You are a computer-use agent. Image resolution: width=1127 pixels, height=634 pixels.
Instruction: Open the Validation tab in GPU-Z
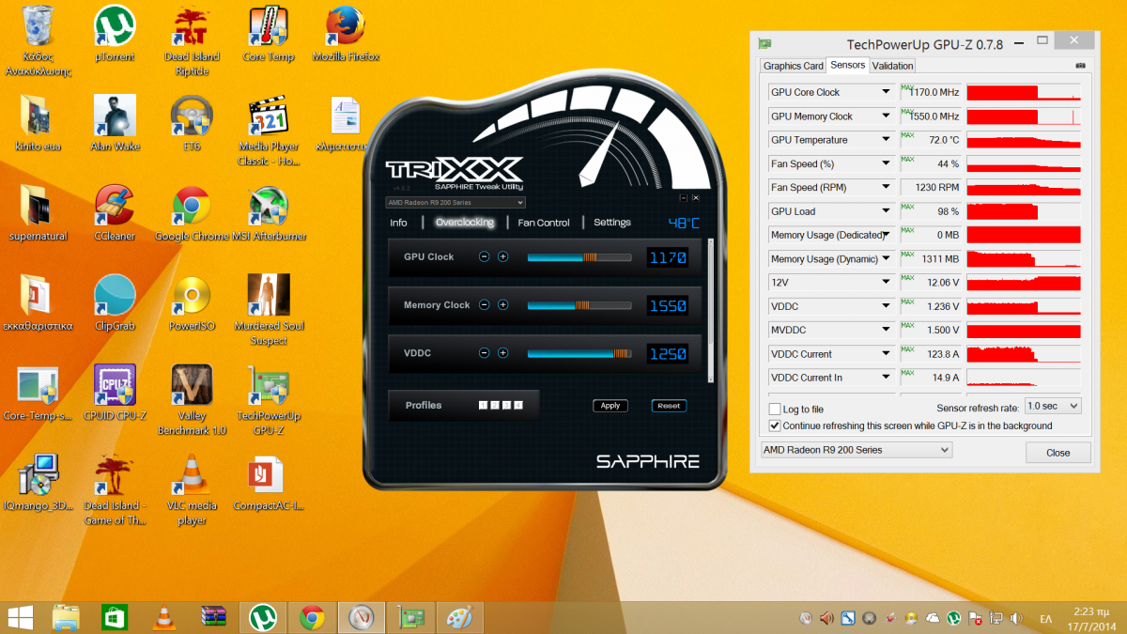[892, 66]
